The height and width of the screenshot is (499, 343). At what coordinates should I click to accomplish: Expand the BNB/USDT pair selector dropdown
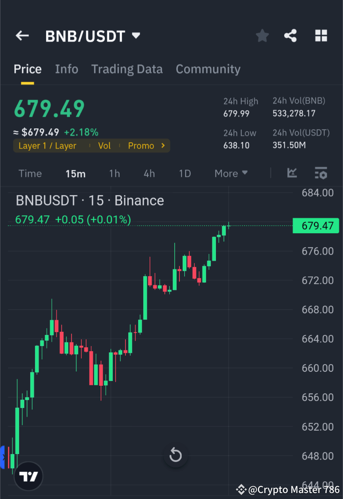coord(135,35)
